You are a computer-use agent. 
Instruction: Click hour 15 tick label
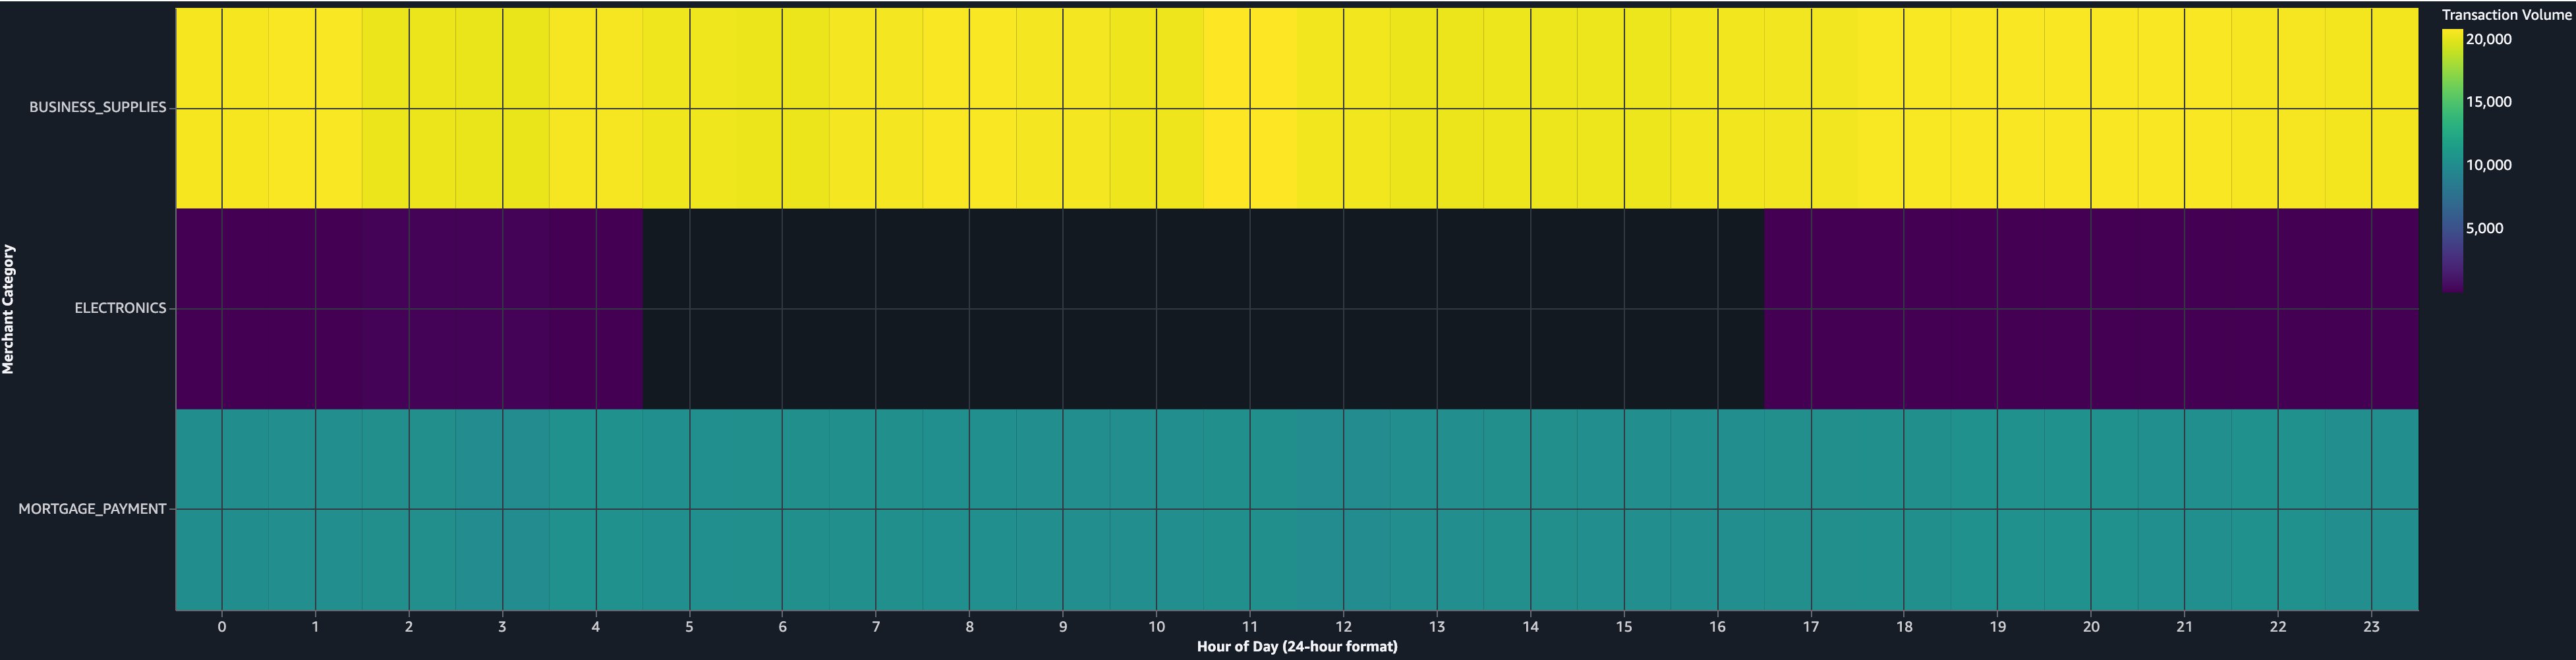coord(1624,627)
